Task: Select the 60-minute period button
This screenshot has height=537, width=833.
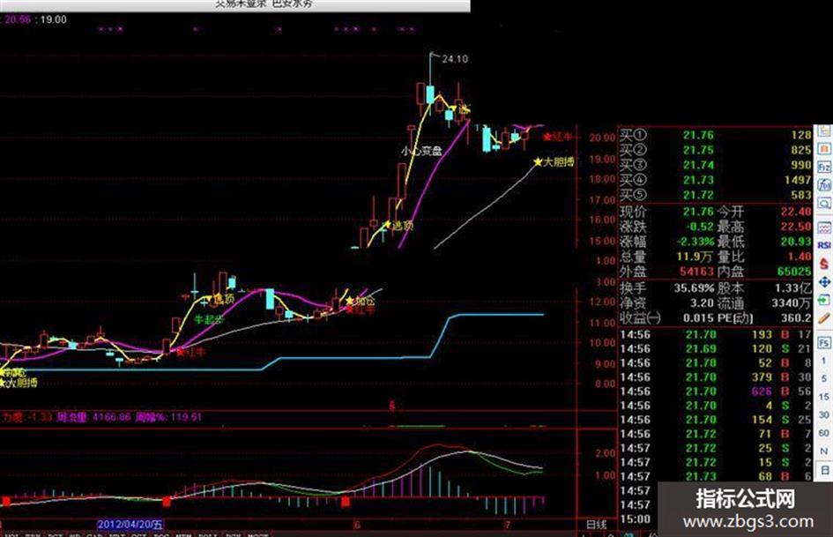Action: pos(824,433)
